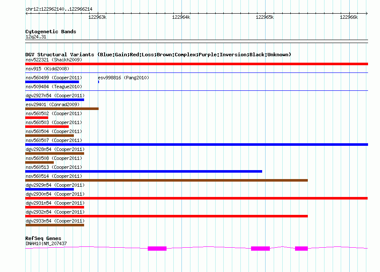The width and height of the screenshot is (380, 272).
Task: Select the full-width red dgv2930n54 bar
Action: (196, 198)
